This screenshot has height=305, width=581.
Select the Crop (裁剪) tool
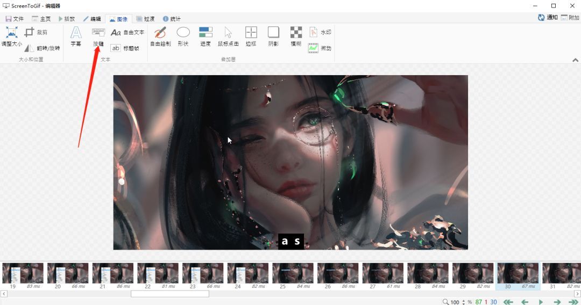point(36,33)
